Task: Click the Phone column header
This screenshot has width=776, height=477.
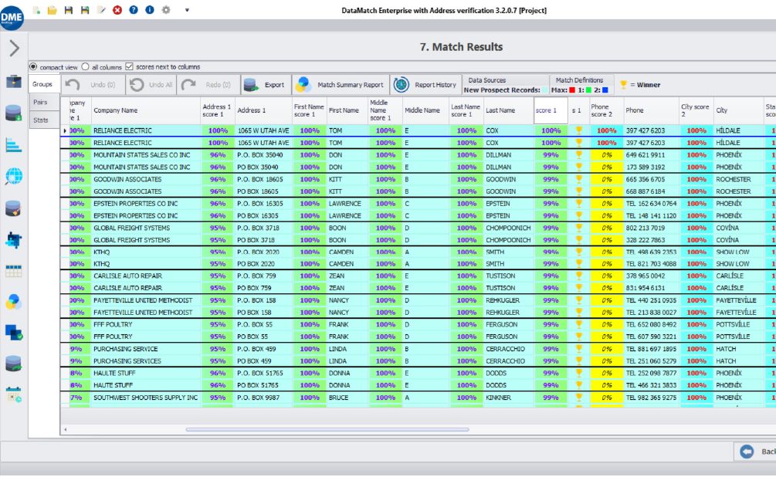Action: pyautogui.click(x=651, y=110)
